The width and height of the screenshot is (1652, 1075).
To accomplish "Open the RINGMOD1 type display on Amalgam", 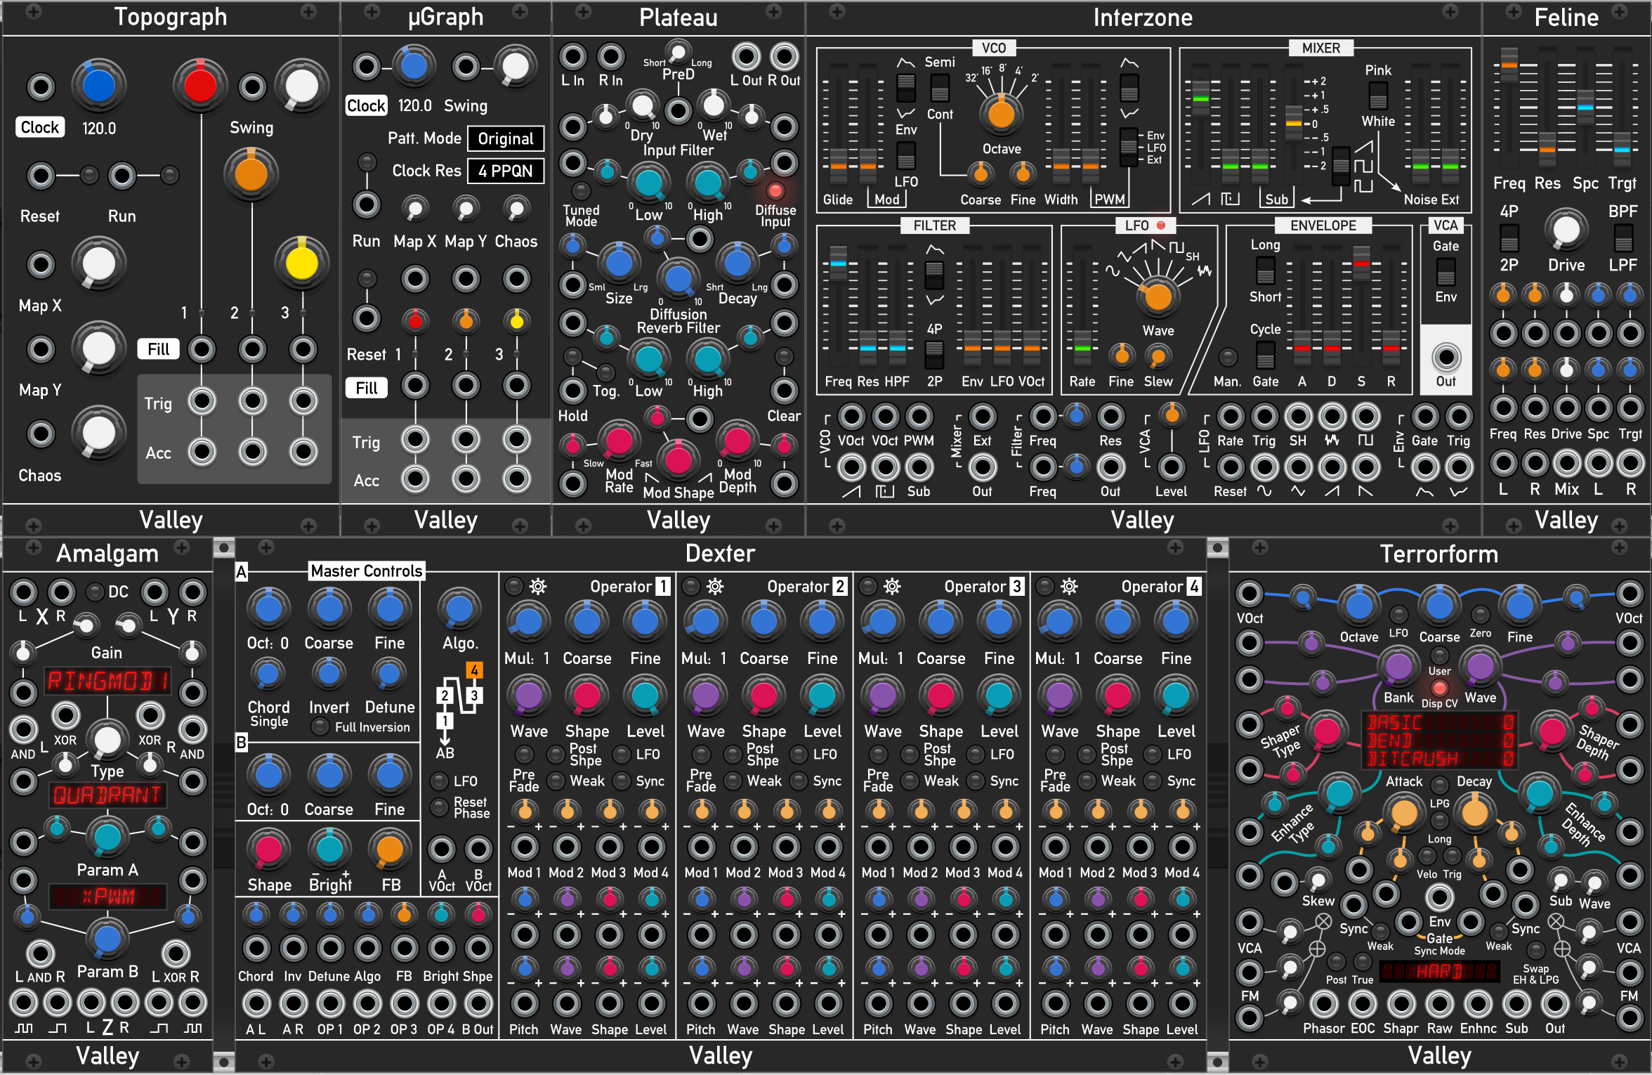I will 107,680.
